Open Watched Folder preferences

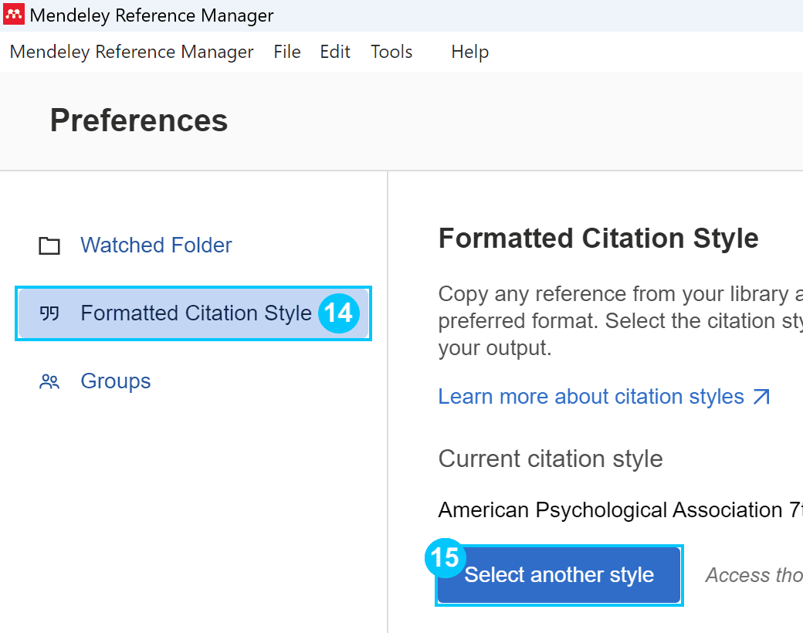(156, 245)
